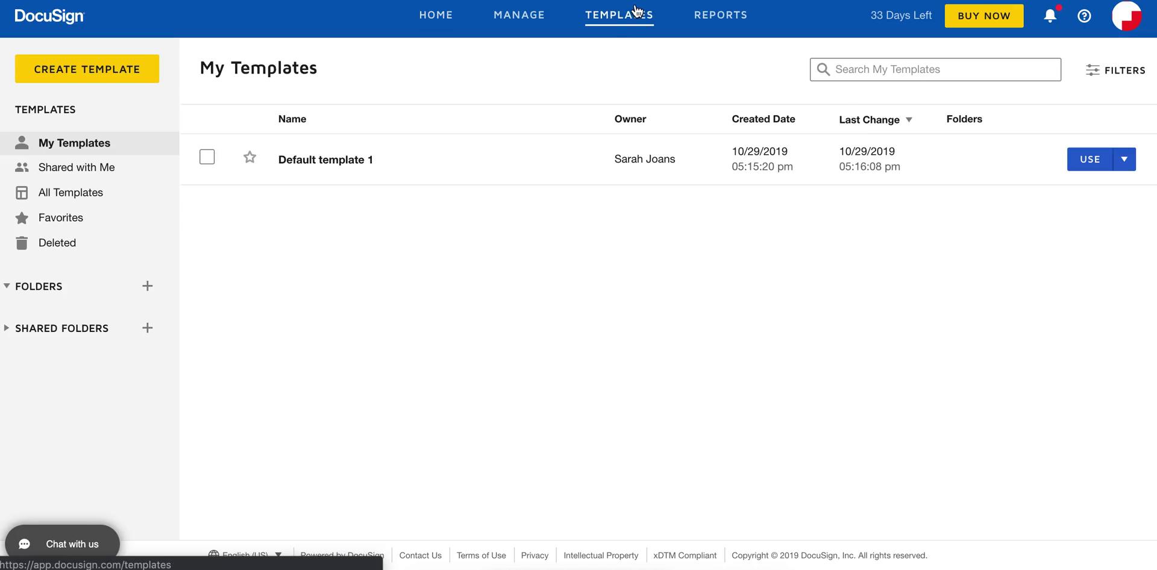This screenshot has height=570, width=1157.
Task: Favorite Default template 1 via its star
Action: pyautogui.click(x=249, y=157)
